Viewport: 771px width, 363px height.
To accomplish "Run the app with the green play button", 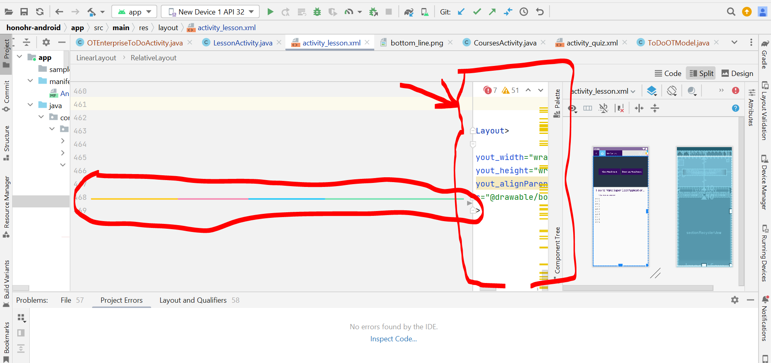I will [x=270, y=12].
